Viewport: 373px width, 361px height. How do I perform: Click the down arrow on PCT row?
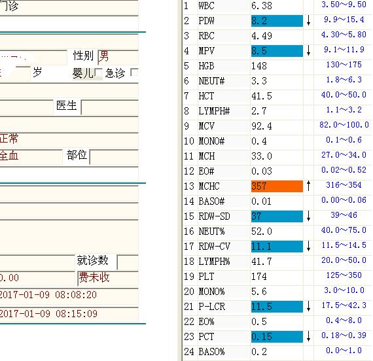(308, 336)
